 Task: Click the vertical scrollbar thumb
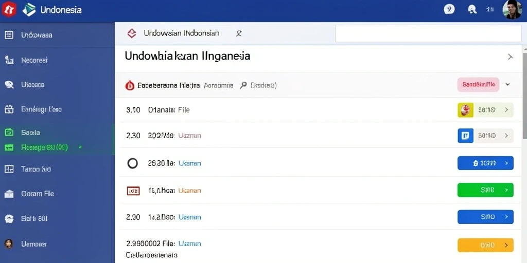[524, 96]
